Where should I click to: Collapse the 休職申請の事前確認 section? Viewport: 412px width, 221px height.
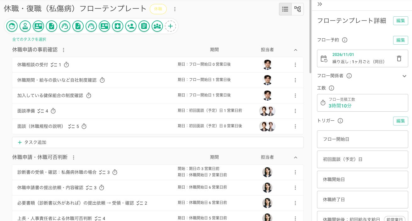[295, 50]
